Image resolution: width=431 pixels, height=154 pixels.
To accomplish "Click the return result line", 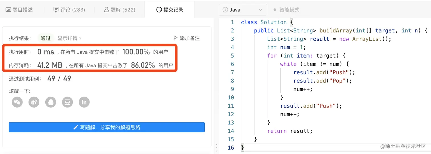I will [x=290, y=131].
